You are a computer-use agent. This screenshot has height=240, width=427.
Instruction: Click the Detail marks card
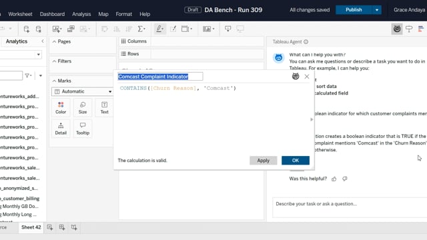(x=61, y=129)
